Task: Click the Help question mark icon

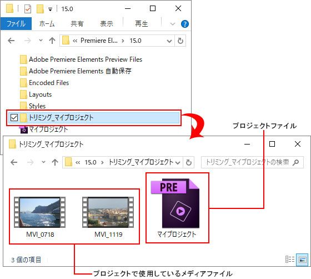Action: coord(184,24)
